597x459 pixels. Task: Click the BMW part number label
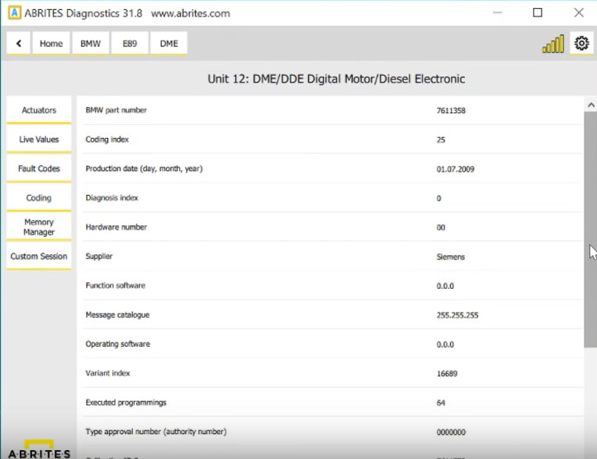[x=116, y=110]
